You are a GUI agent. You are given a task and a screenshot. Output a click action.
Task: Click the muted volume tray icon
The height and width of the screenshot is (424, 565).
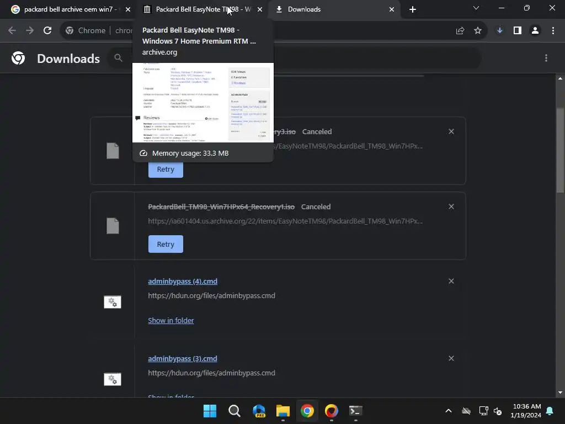pos(498,411)
